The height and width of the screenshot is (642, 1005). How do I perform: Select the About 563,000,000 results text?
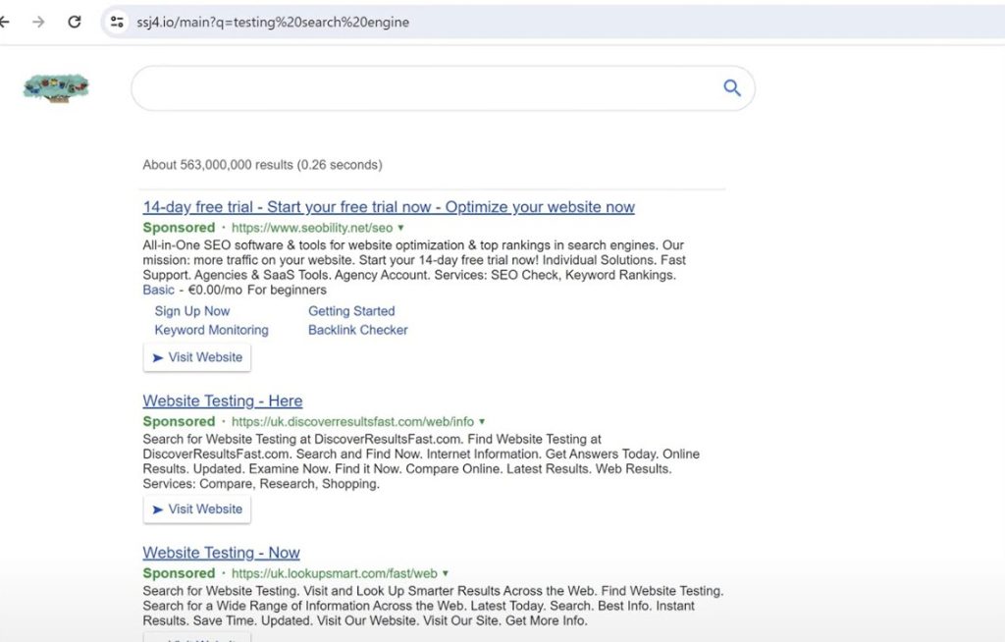262,165
